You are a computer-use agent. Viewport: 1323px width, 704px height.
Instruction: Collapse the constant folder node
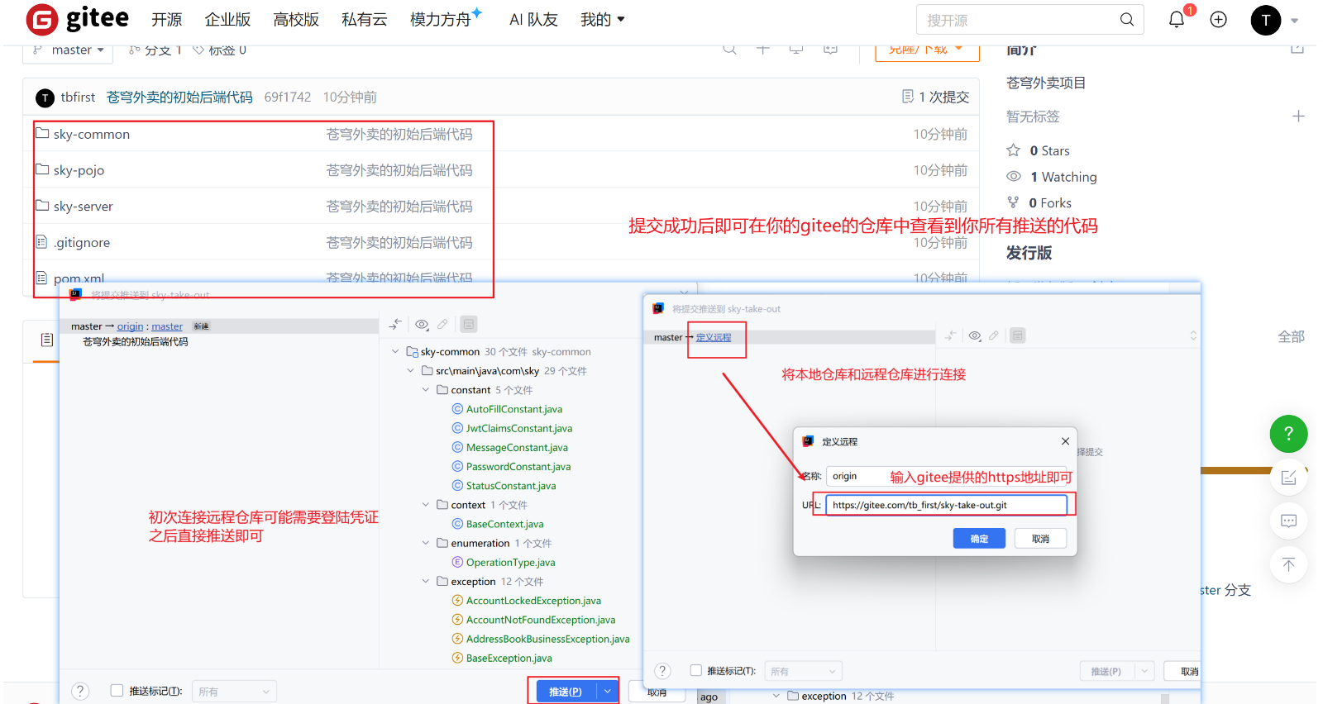click(x=426, y=390)
